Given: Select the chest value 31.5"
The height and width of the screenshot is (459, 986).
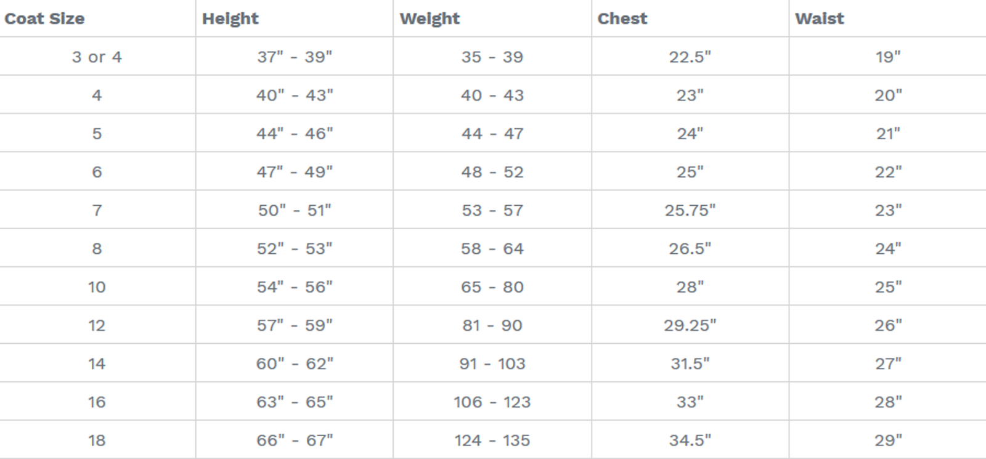Looking at the screenshot, I should click(690, 364).
